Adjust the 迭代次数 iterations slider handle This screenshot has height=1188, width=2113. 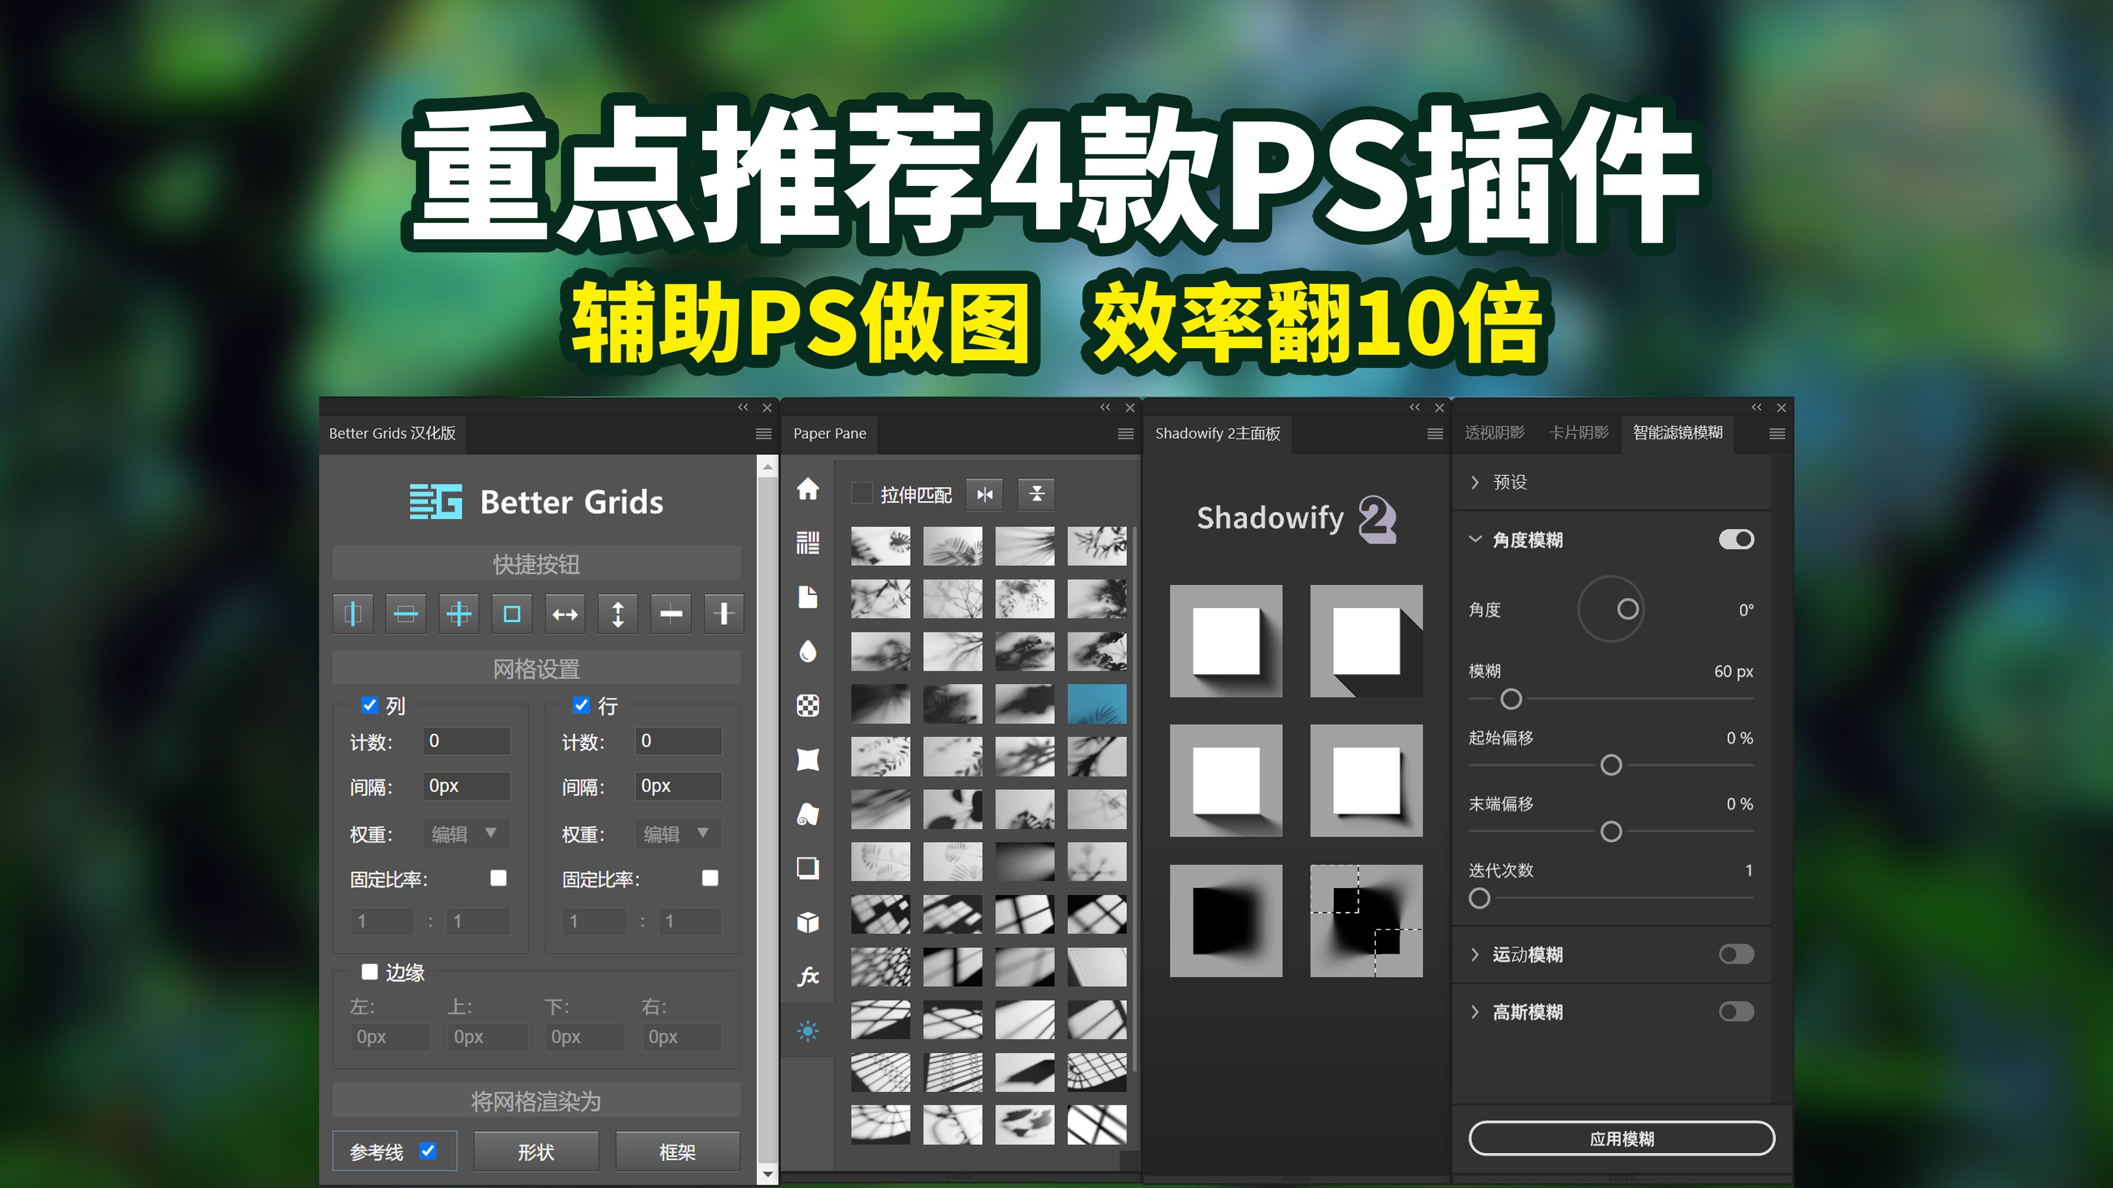click(x=1479, y=898)
